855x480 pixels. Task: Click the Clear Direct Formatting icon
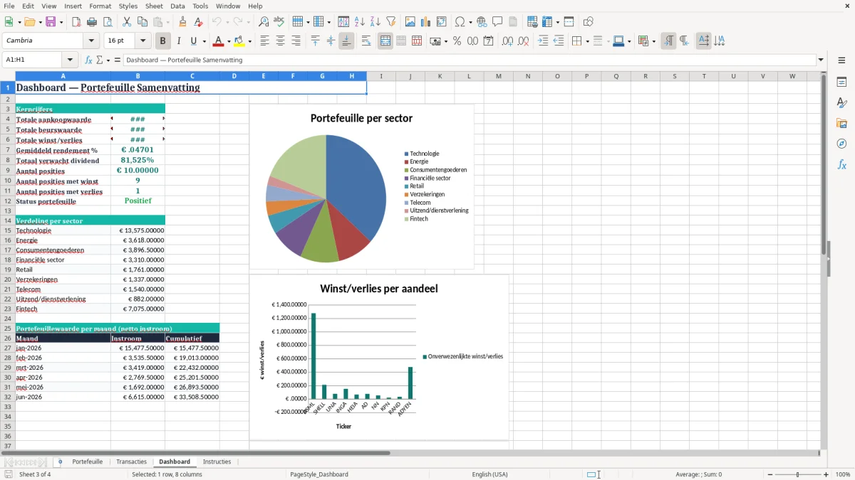(199, 22)
